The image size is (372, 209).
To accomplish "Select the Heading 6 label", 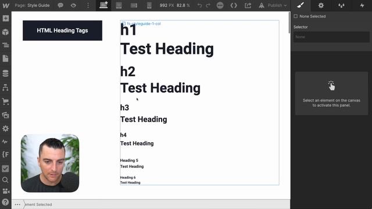I will (128, 178).
